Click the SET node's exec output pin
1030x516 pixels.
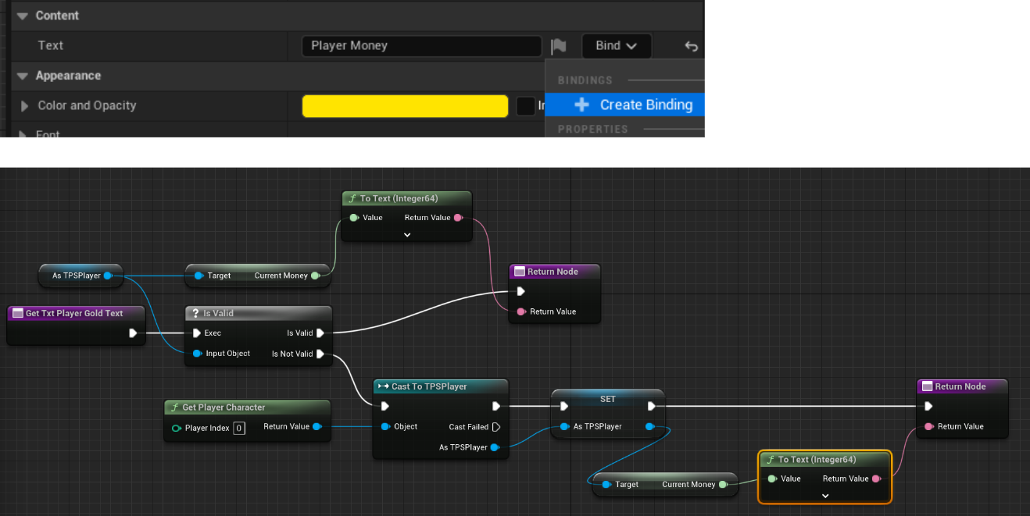pyautogui.click(x=652, y=406)
